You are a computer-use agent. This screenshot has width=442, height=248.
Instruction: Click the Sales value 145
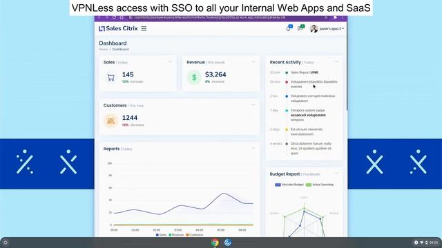[128, 74]
